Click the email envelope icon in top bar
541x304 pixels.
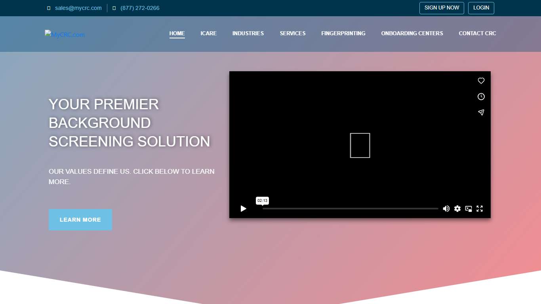pyautogui.click(x=48, y=8)
